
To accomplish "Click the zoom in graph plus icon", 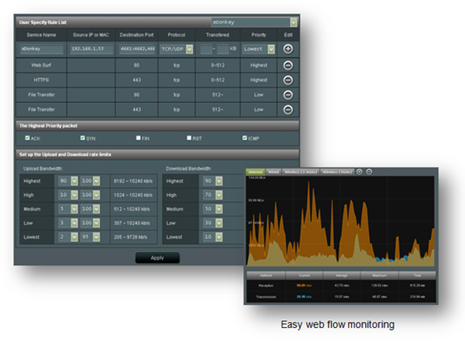I will (x=360, y=171).
